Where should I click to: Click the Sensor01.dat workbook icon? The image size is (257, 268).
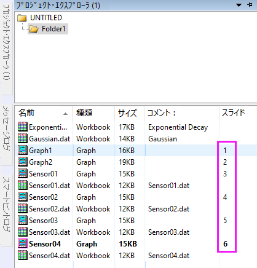[22, 185]
